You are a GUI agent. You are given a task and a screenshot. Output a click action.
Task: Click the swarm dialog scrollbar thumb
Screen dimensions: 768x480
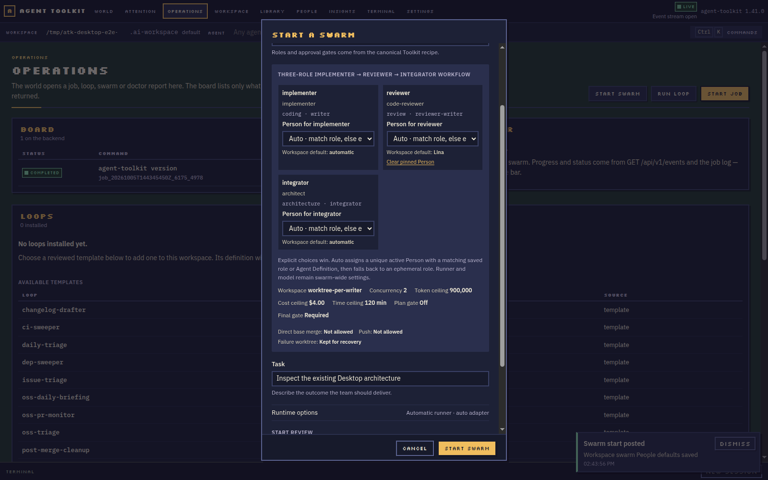(x=502, y=235)
